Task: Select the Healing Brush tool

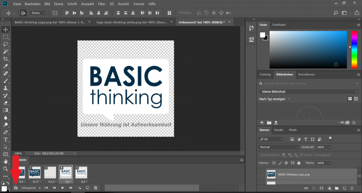Action: click(x=6, y=74)
